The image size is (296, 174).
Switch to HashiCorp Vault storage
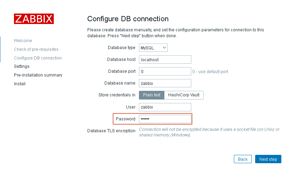[184, 95]
